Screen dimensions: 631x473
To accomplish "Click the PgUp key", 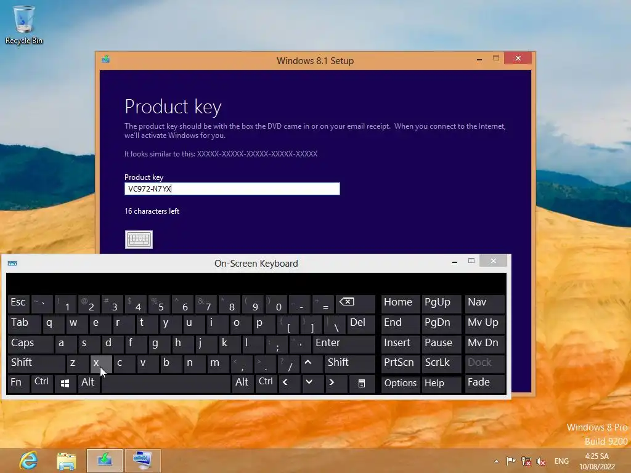I will point(442,304).
